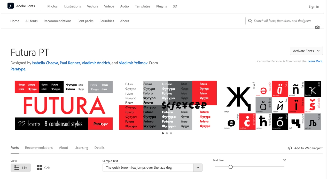Open the Templates menu

143,6
